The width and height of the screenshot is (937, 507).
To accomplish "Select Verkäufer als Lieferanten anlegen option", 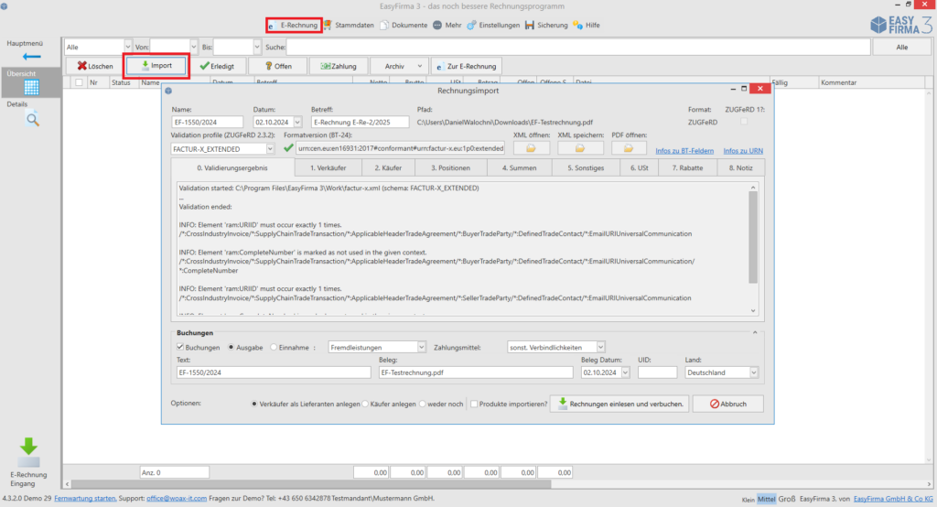I will pos(254,405).
